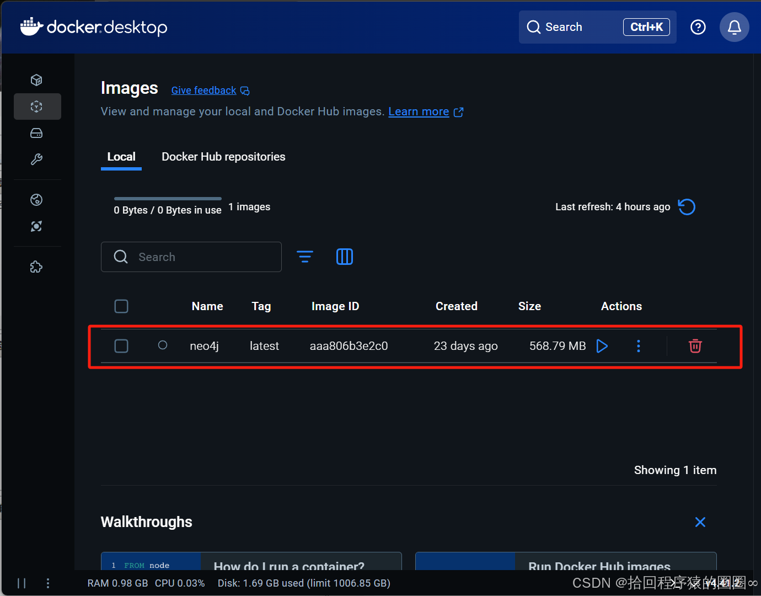761x596 pixels.
Task: Switch to Docker Hub repositories tab
Action: click(x=223, y=157)
